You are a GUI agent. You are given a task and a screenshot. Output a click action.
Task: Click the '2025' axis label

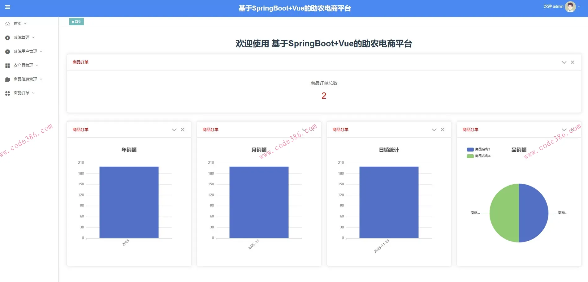[126, 243]
